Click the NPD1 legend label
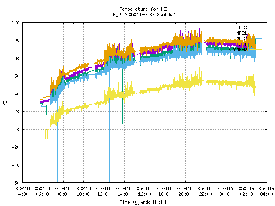Screen dimensions: 275x206 click(241, 33)
